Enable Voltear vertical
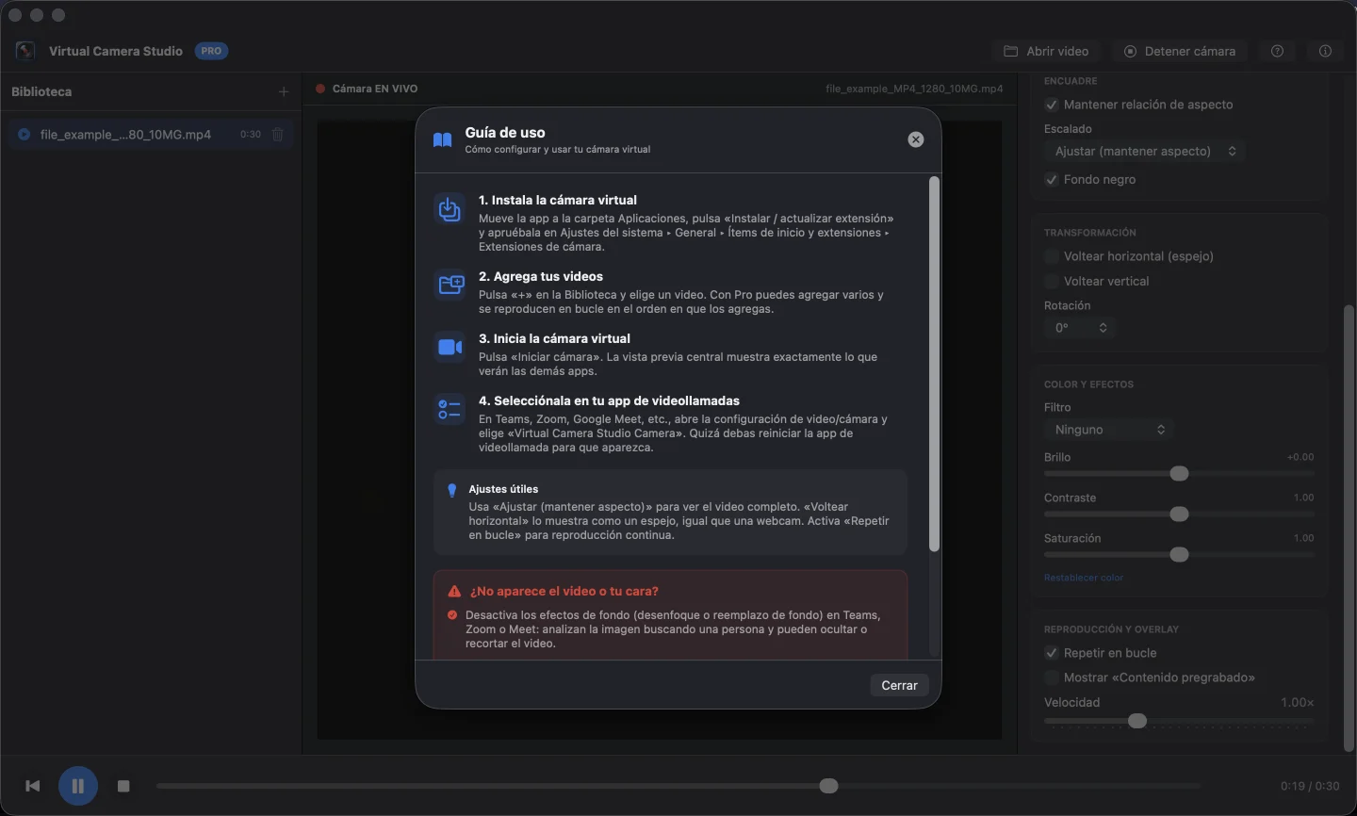The image size is (1357, 816). 1052,281
